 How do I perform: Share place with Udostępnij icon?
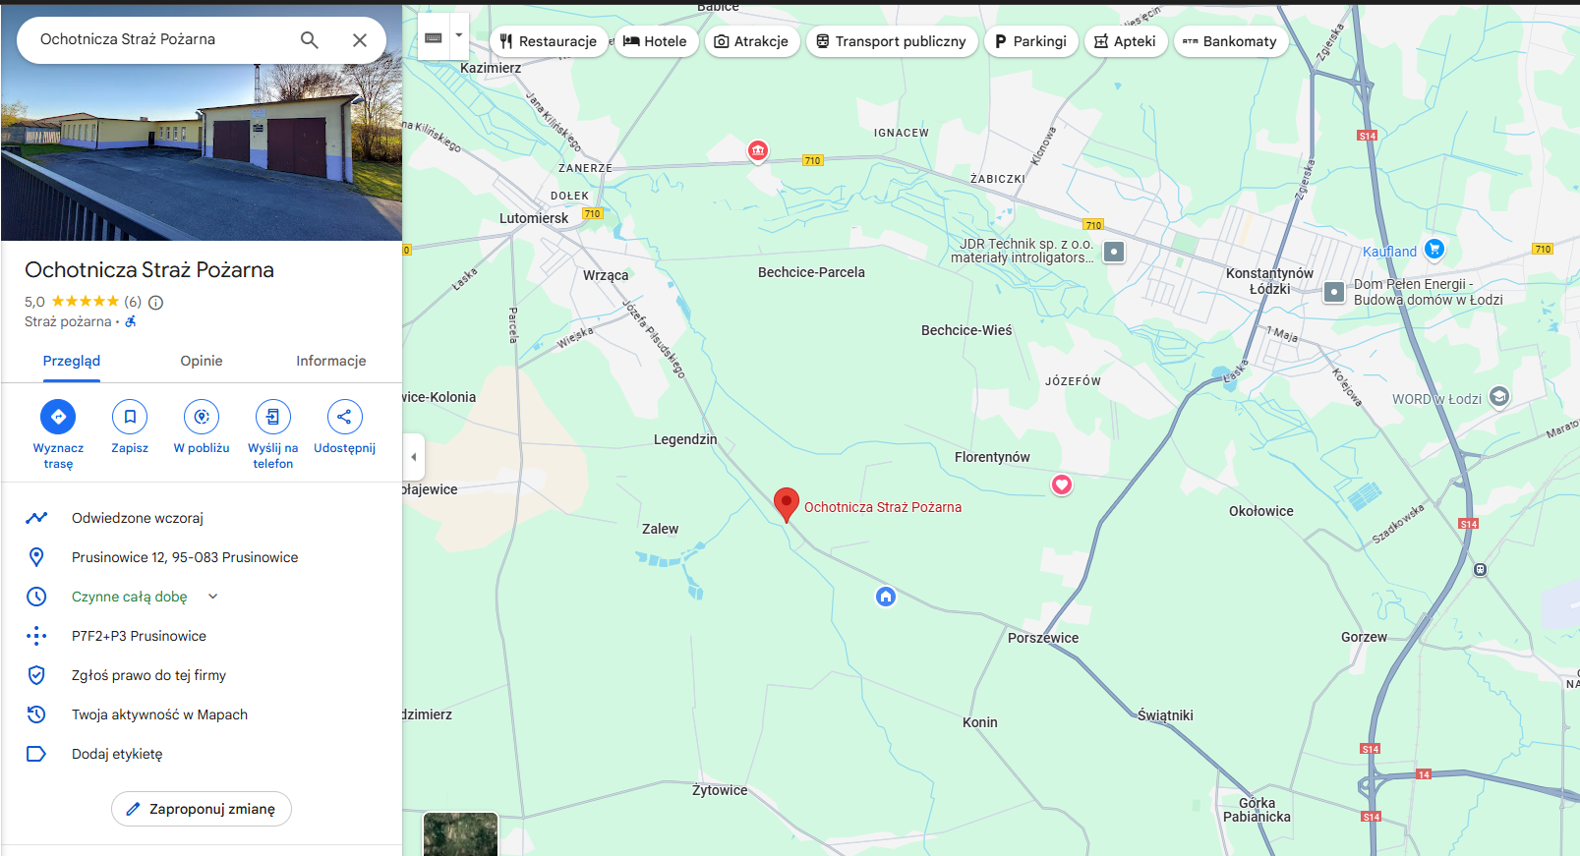(344, 417)
